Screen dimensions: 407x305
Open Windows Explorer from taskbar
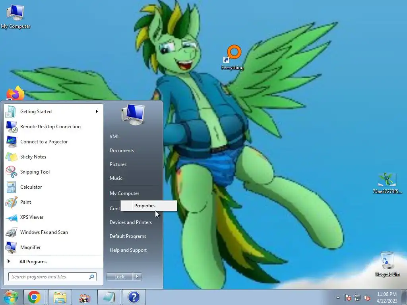(x=60, y=297)
